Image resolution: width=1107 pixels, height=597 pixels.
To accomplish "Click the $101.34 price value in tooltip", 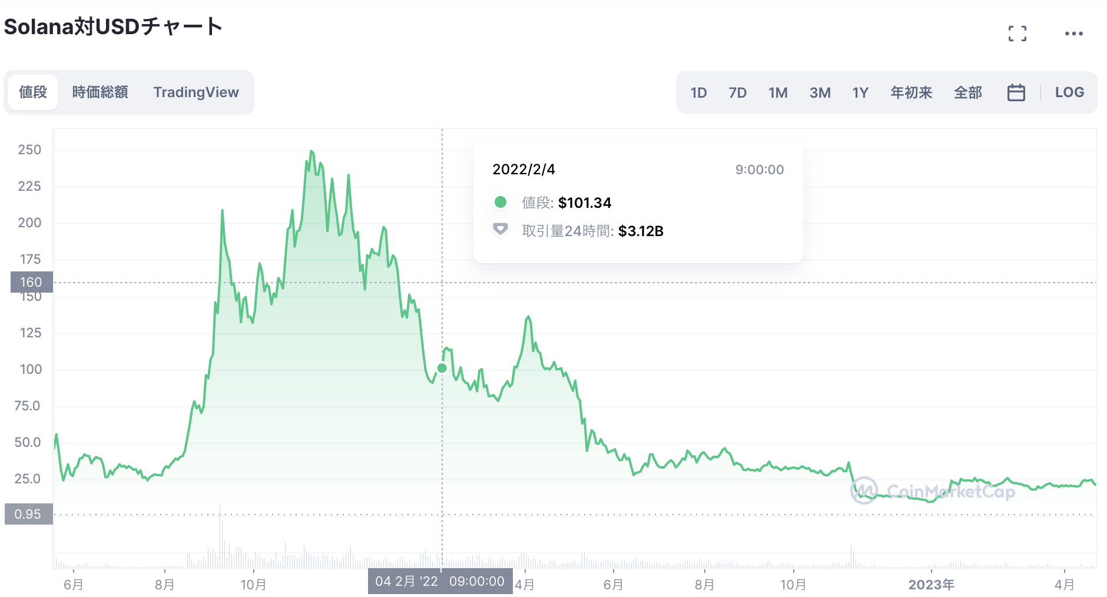I will click(x=585, y=203).
